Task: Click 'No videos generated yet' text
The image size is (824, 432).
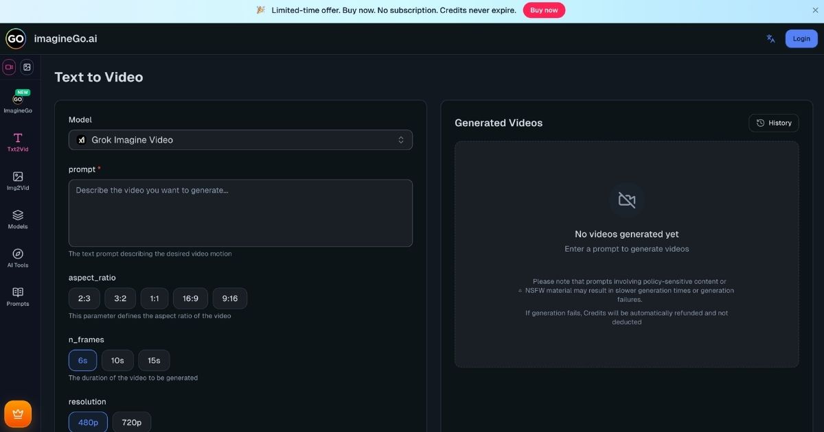Action: coord(627,235)
